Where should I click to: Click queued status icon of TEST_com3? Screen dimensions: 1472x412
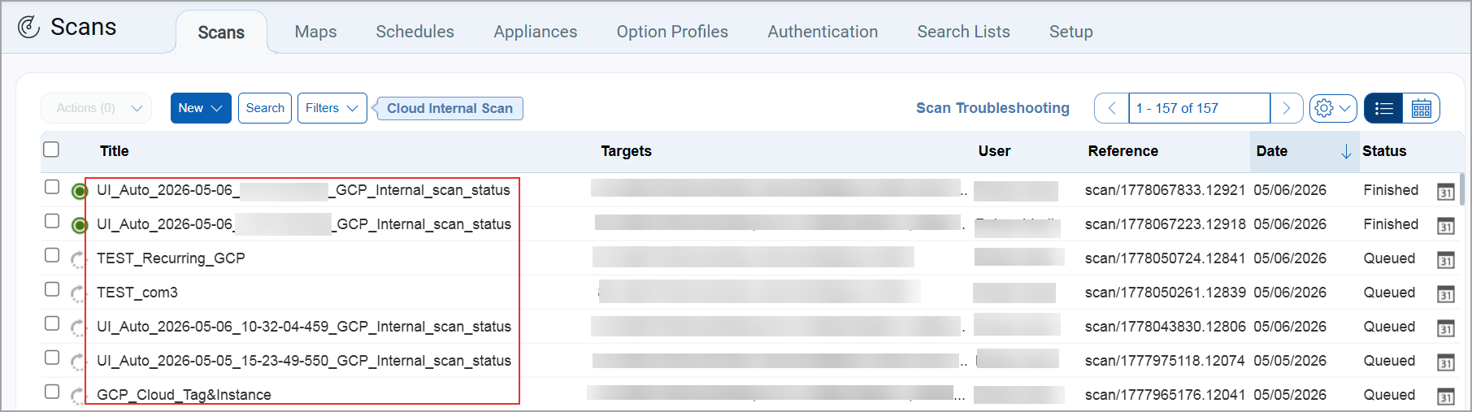point(78,294)
